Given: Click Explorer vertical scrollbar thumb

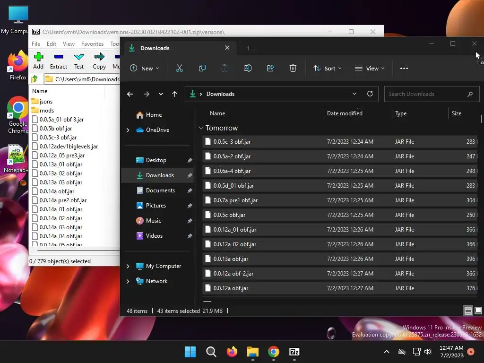Looking at the screenshot, I should click(482, 119).
